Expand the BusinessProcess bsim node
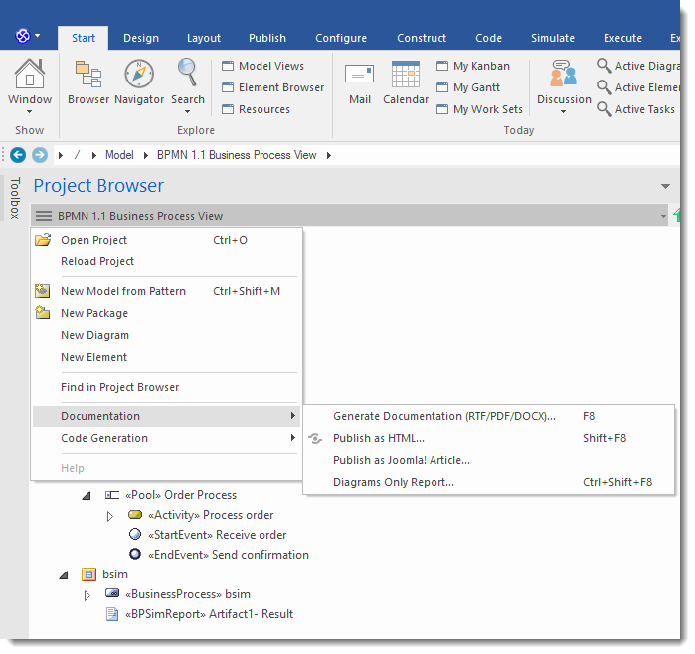The width and height of the screenshot is (695, 654). [87, 595]
